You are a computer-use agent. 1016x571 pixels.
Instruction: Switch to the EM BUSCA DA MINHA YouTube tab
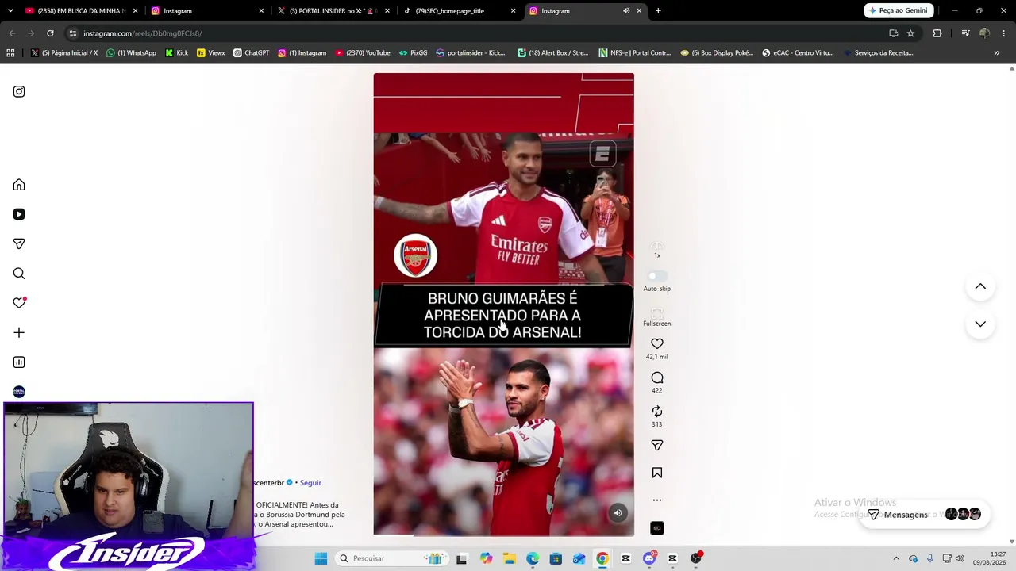[82, 11]
